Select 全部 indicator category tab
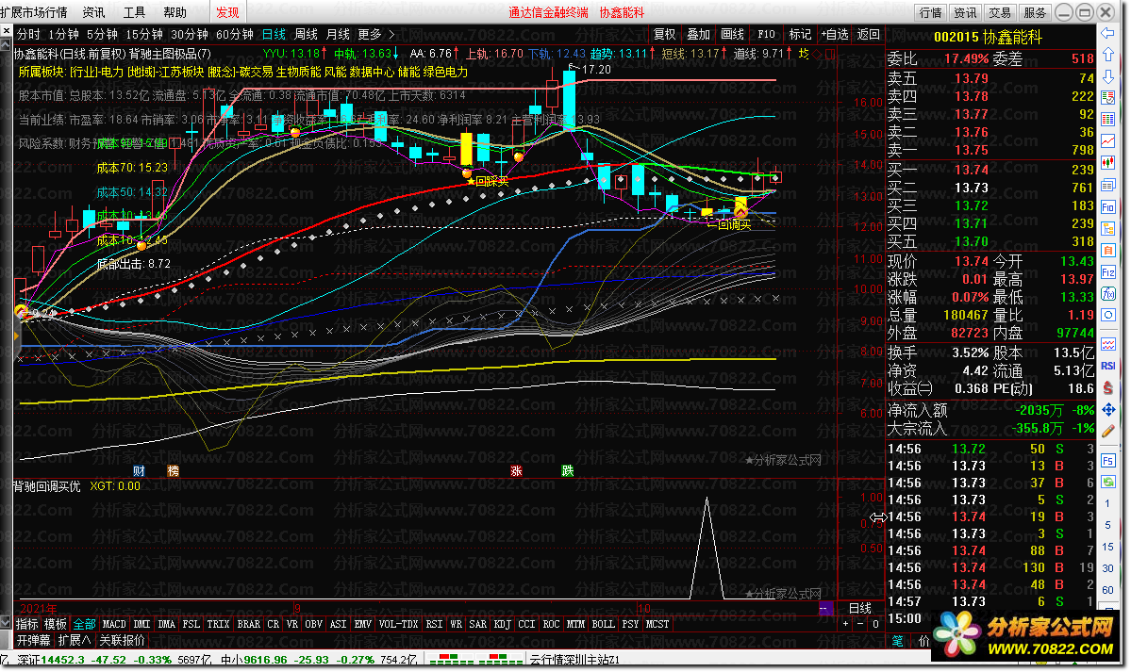The width and height of the screenshot is (1131, 672). 84,624
